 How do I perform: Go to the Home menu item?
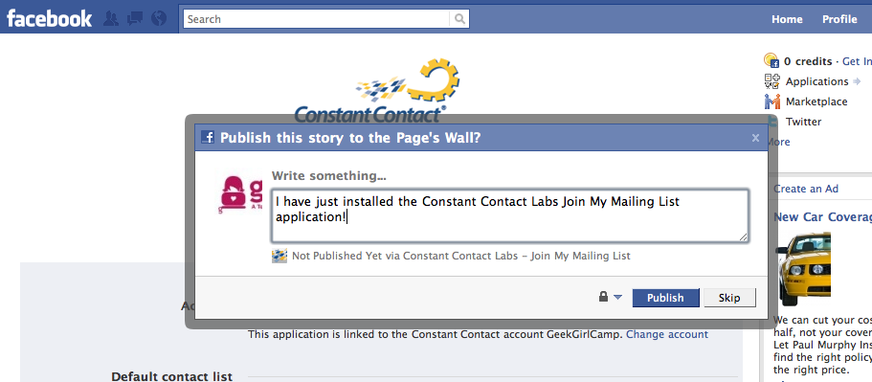(787, 19)
